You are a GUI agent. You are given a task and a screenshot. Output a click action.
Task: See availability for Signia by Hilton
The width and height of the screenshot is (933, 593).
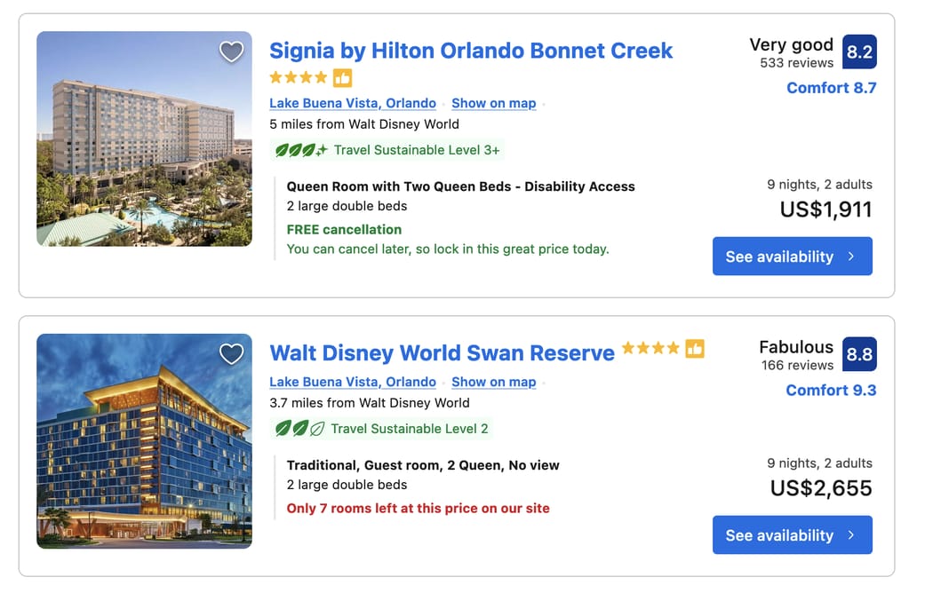792,257
